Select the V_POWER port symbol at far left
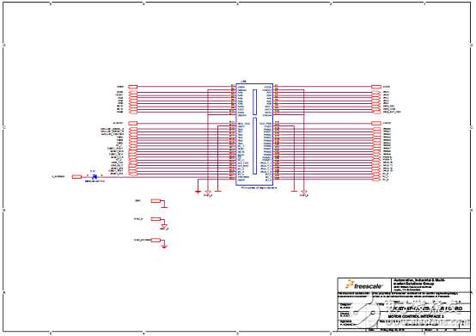This screenshot has width=476, height=336. click(76, 177)
